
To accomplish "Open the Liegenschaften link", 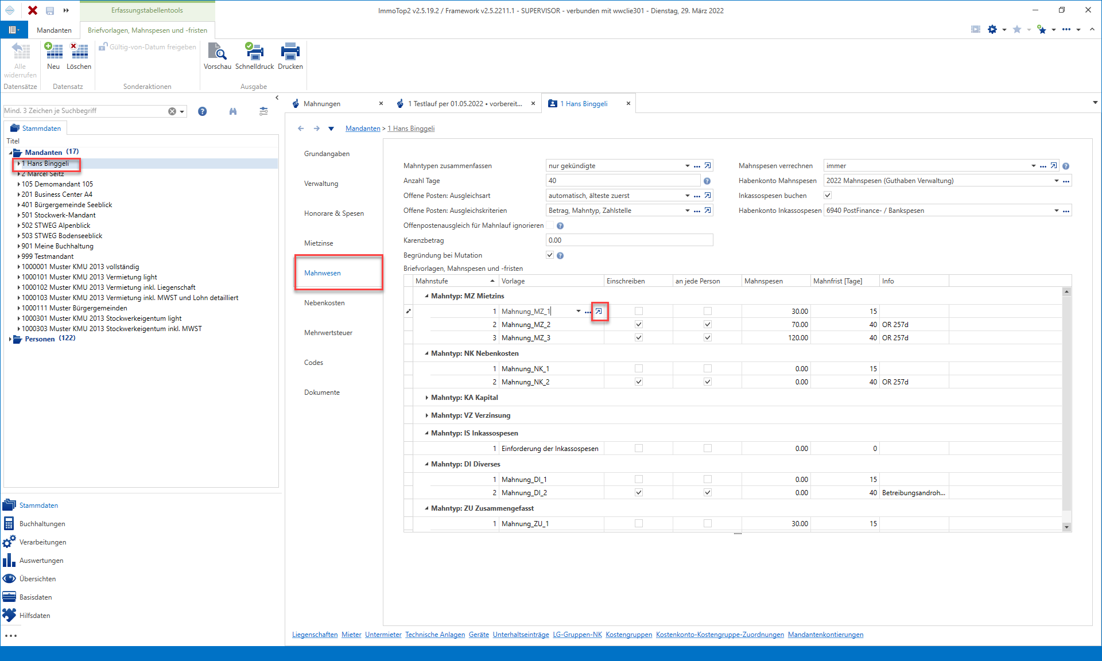I will (315, 635).
